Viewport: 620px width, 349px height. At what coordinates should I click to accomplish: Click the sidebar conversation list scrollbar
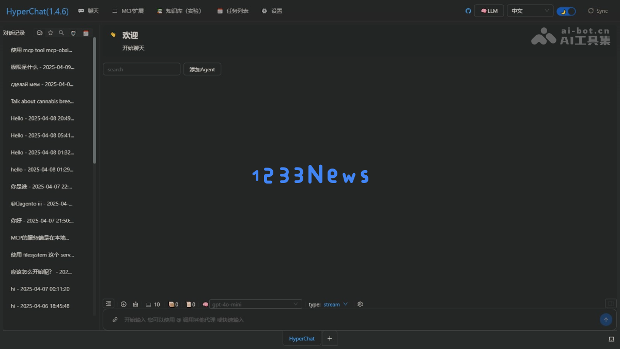click(95, 101)
